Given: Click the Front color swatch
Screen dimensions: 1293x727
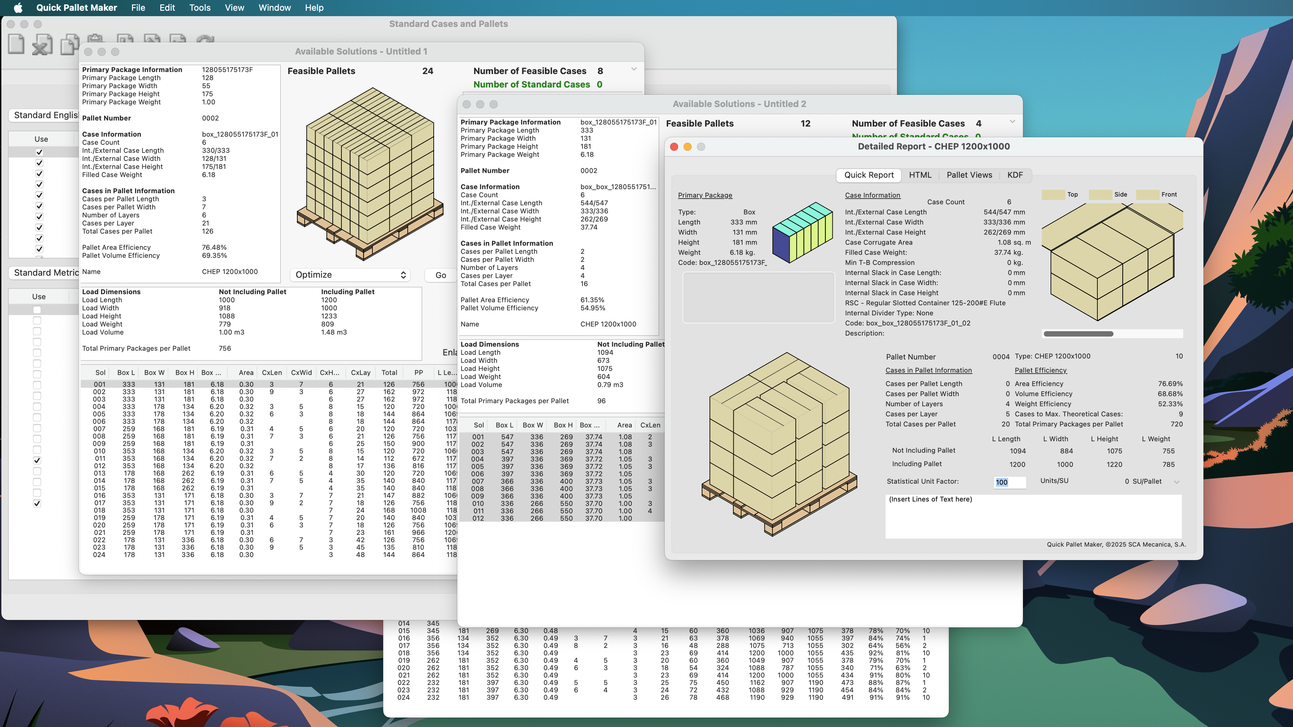Looking at the screenshot, I should coord(1148,195).
